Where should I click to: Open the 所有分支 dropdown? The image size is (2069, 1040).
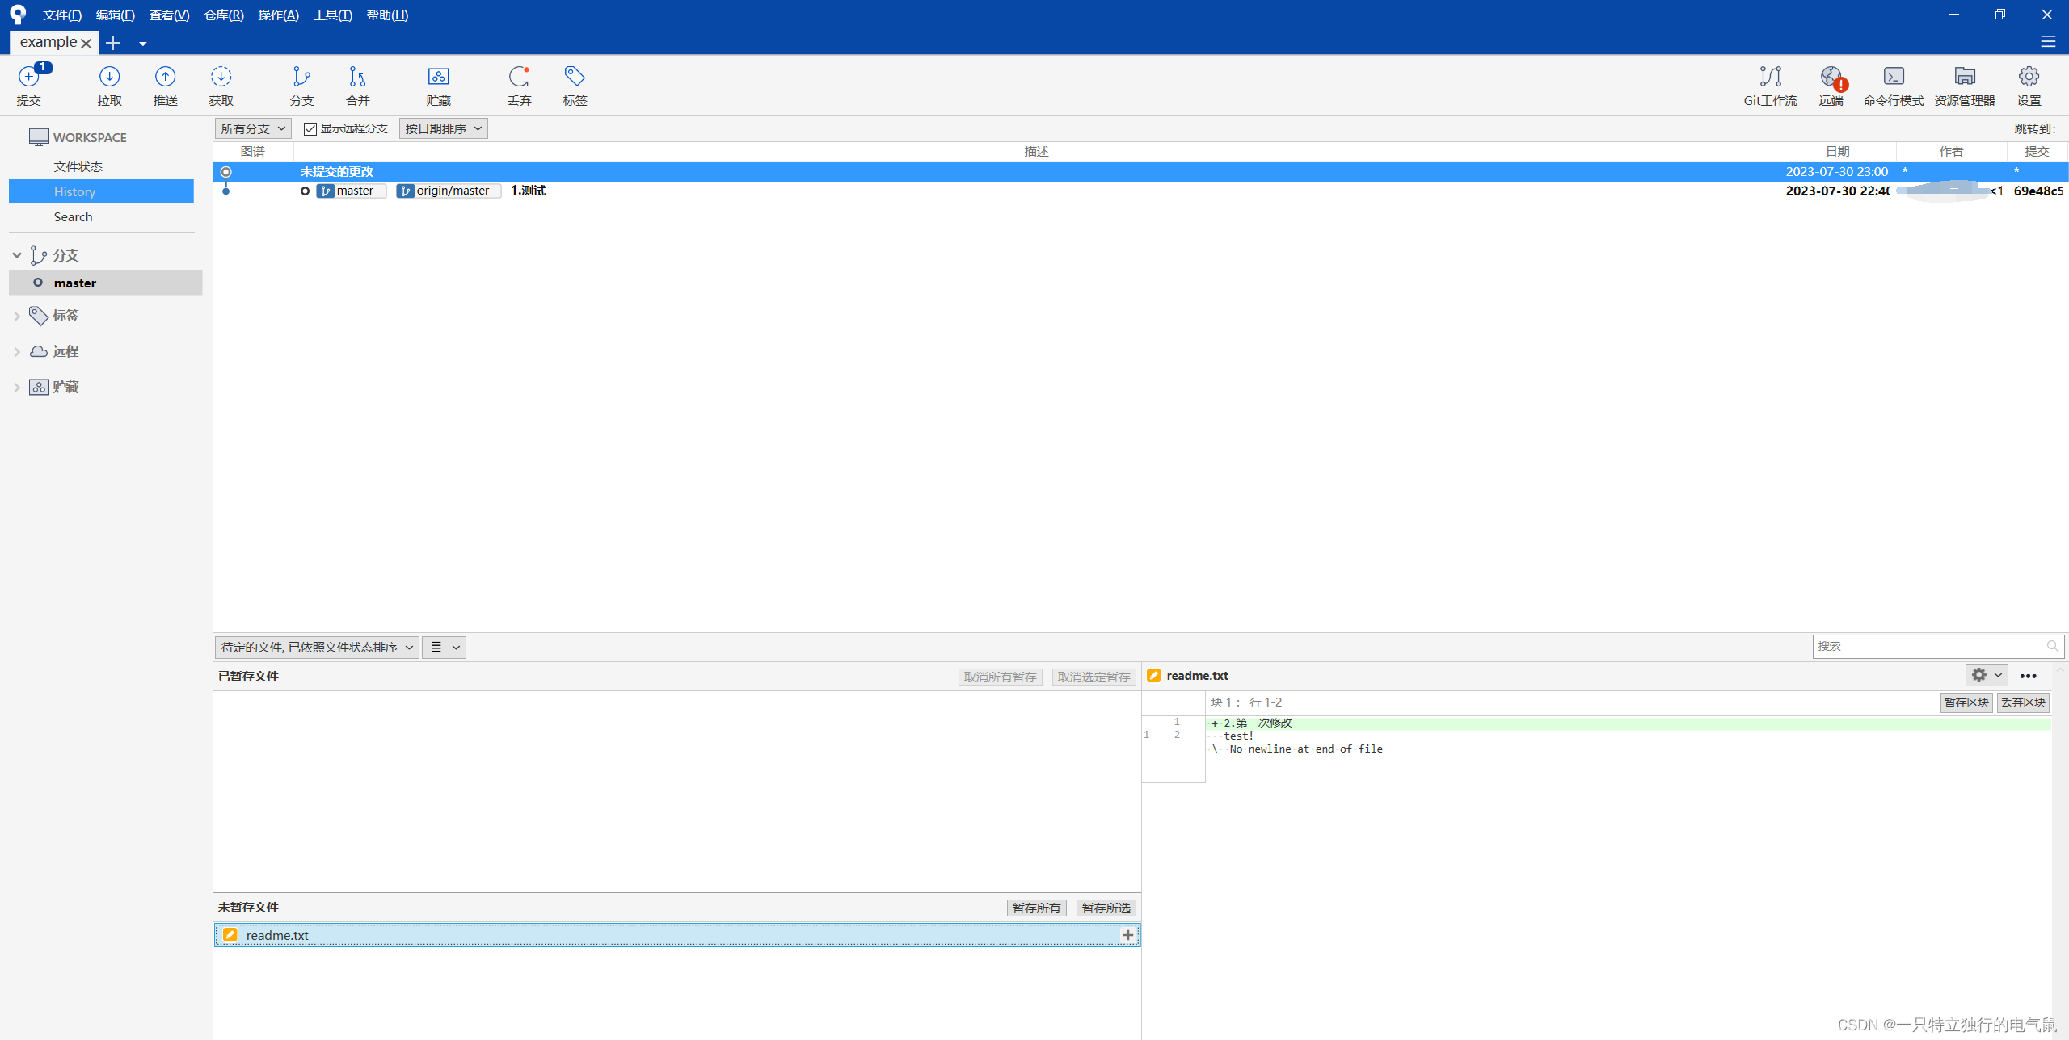tap(253, 128)
